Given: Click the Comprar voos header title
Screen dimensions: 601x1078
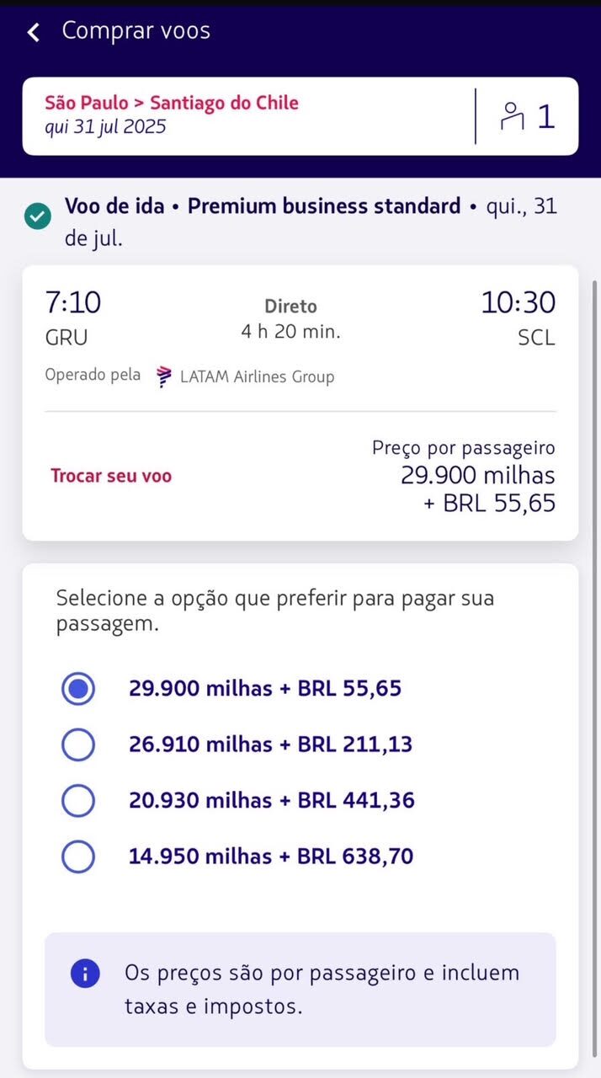Looking at the screenshot, I should pyautogui.click(x=136, y=31).
